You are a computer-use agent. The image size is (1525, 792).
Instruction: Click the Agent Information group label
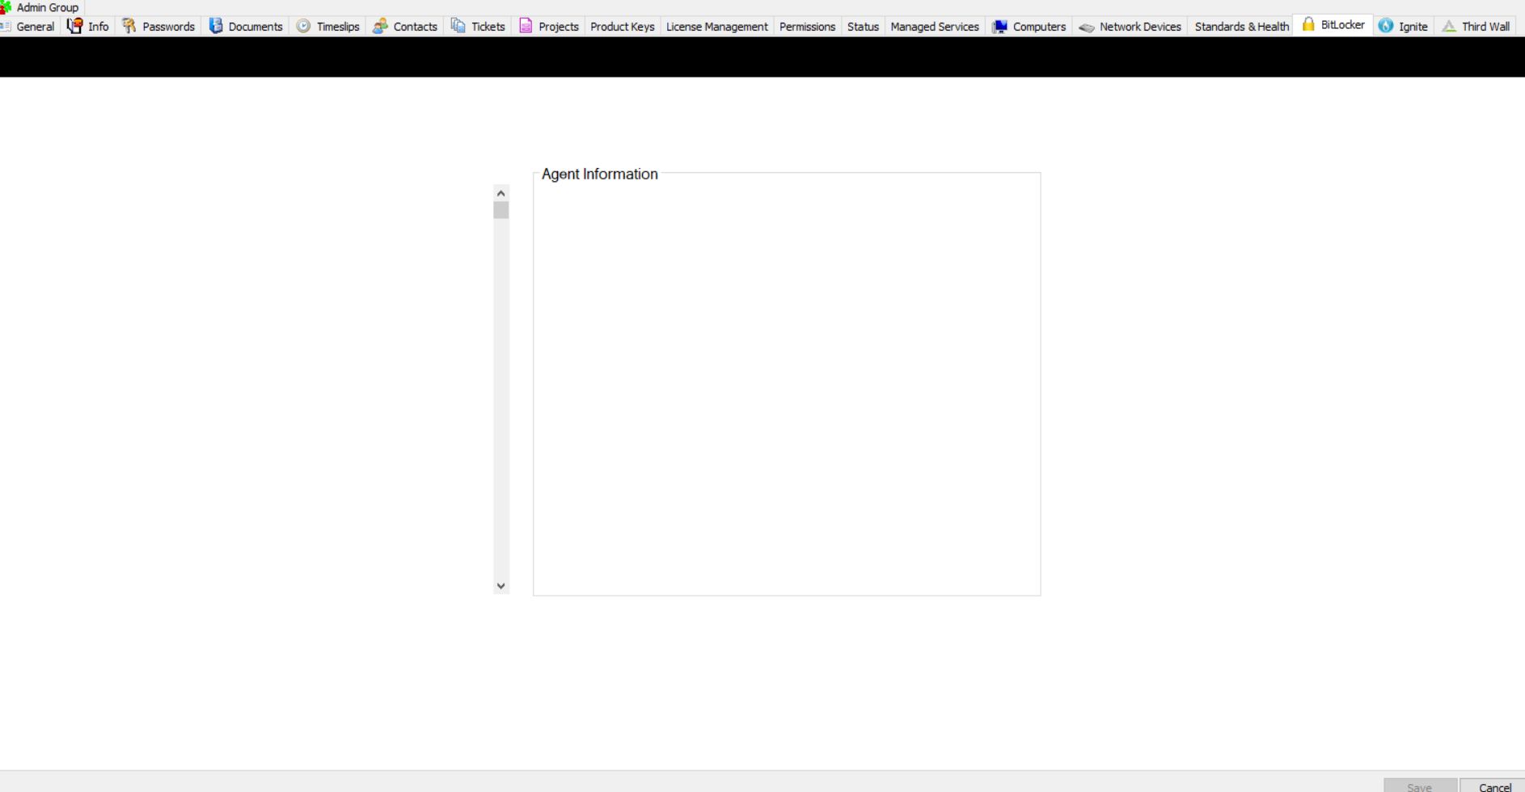coord(600,174)
